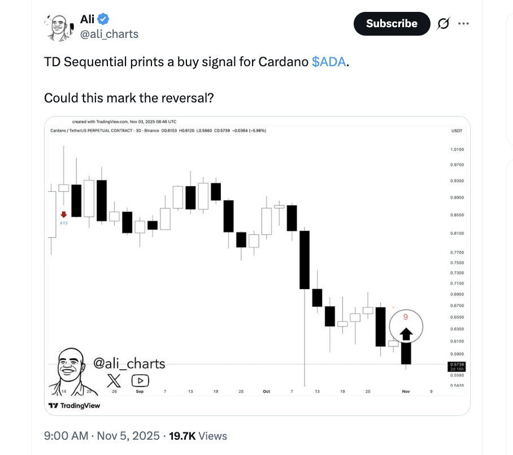The image size is (513, 455).
Task: Click the YouTube play icon in the watermark
Action: pos(140,381)
